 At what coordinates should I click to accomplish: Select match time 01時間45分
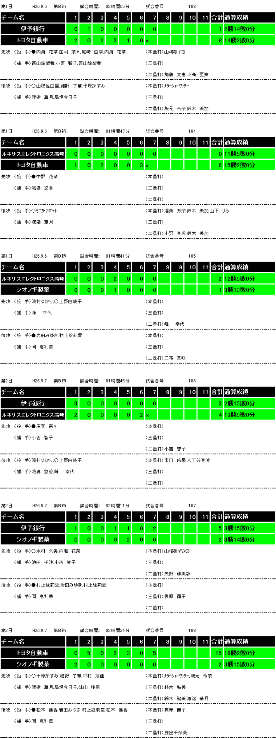point(118,381)
